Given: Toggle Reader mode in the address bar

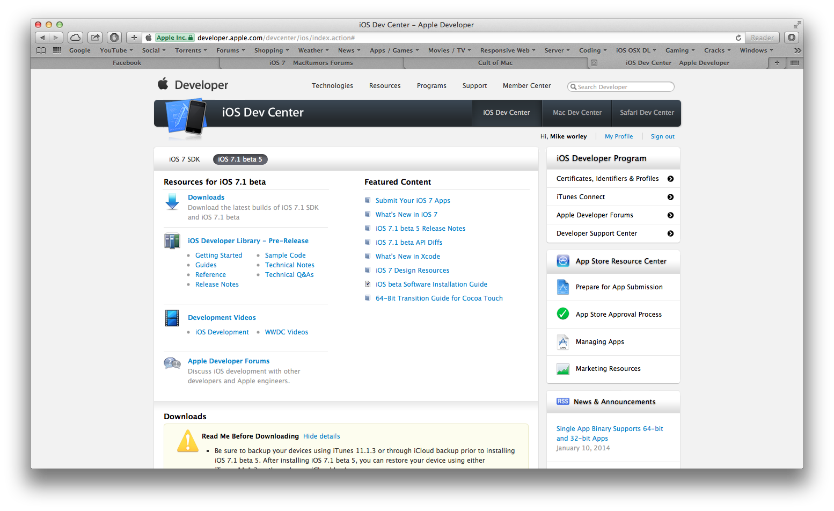Looking at the screenshot, I should 762,38.
